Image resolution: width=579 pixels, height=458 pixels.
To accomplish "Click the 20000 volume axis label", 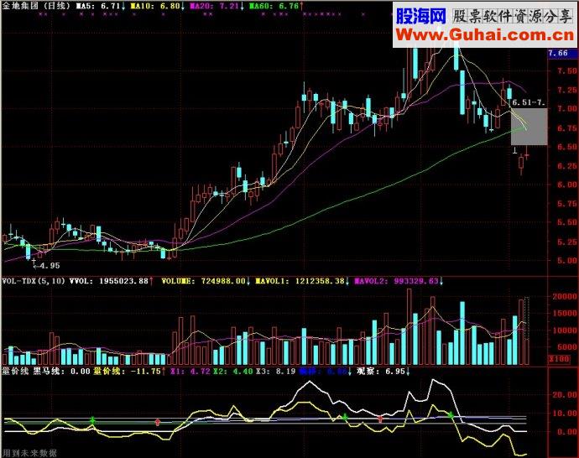I will pos(565,296).
